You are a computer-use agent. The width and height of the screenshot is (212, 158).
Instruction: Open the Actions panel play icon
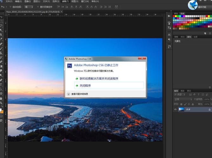(169, 16)
